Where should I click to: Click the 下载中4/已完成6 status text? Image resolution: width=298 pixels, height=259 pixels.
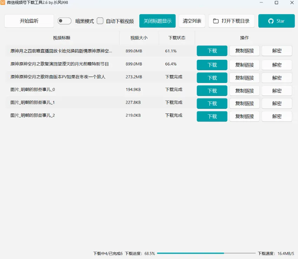tap(108, 253)
